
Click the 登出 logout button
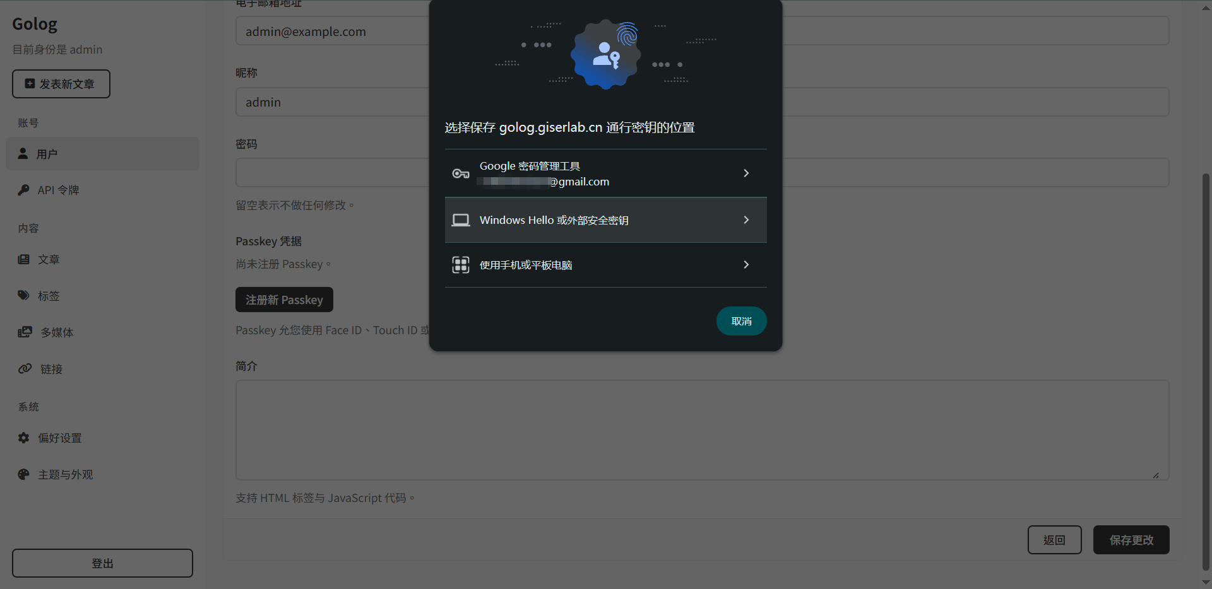(x=102, y=563)
